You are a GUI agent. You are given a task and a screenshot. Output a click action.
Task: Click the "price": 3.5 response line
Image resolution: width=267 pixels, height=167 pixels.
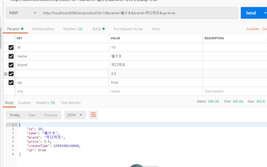(x=39, y=142)
